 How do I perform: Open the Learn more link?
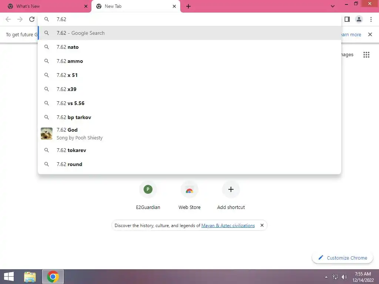[x=351, y=34]
